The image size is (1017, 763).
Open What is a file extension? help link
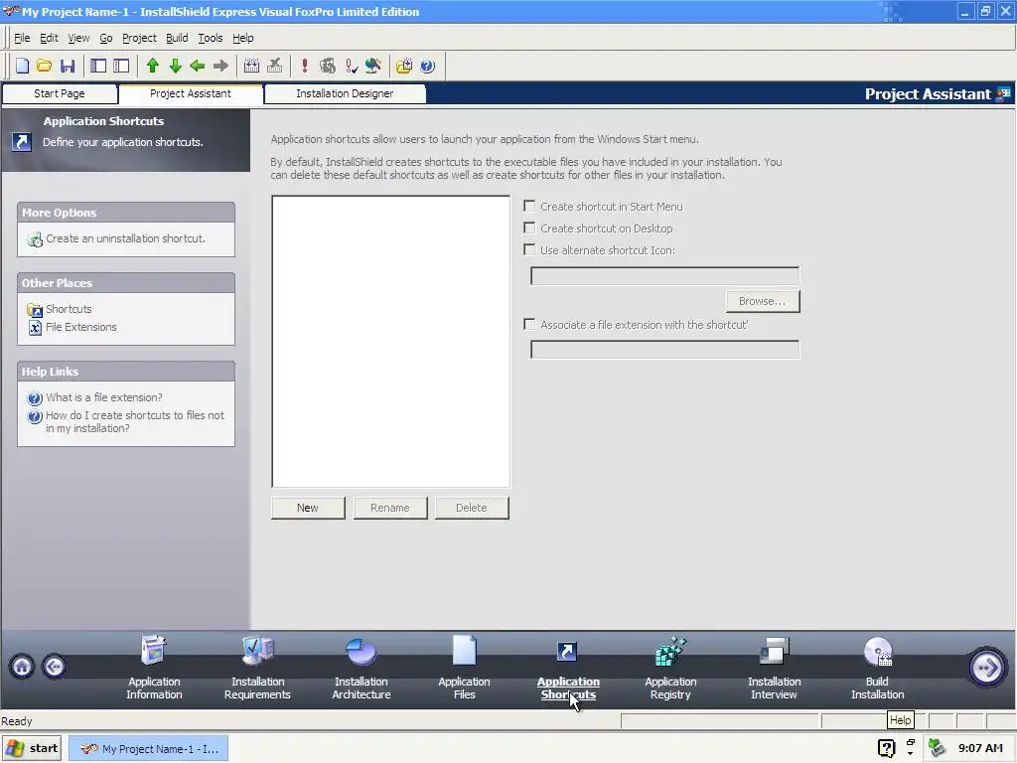click(x=104, y=397)
